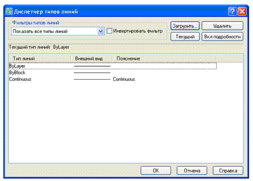Sort by the Тип линий column header
The height and width of the screenshot is (181, 253).
coord(40,59)
